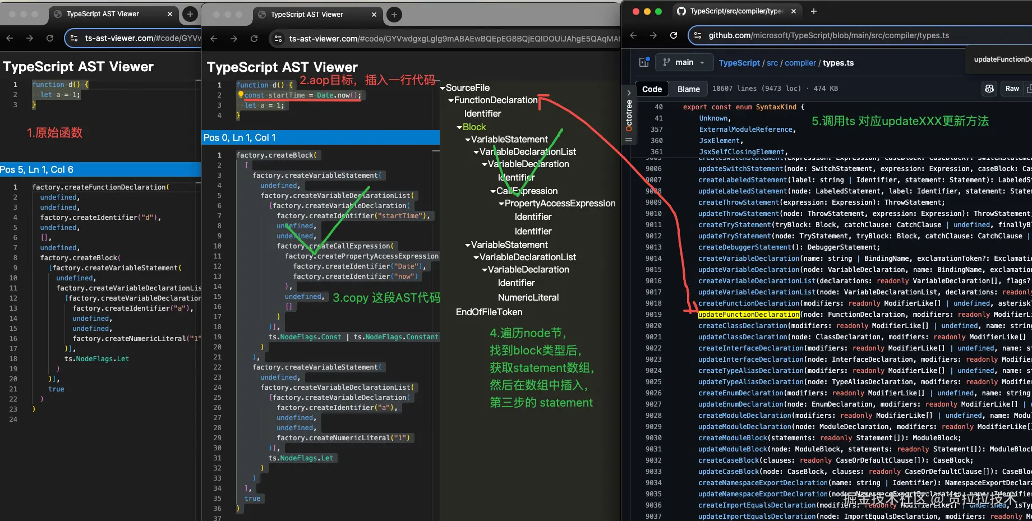Open the src breadcrumb link

(x=772, y=63)
